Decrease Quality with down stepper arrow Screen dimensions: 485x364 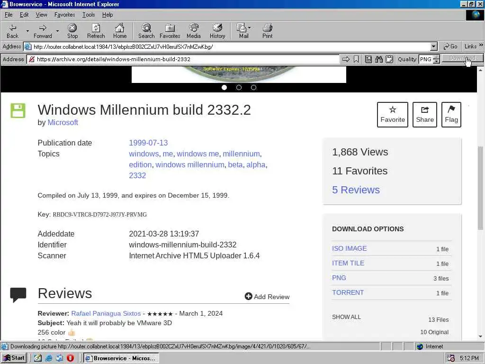(x=436, y=61)
